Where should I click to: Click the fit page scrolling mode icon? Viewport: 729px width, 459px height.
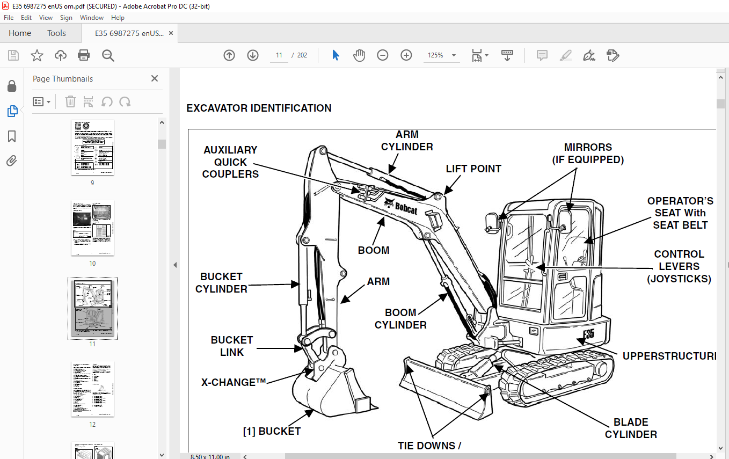coord(477,55)
